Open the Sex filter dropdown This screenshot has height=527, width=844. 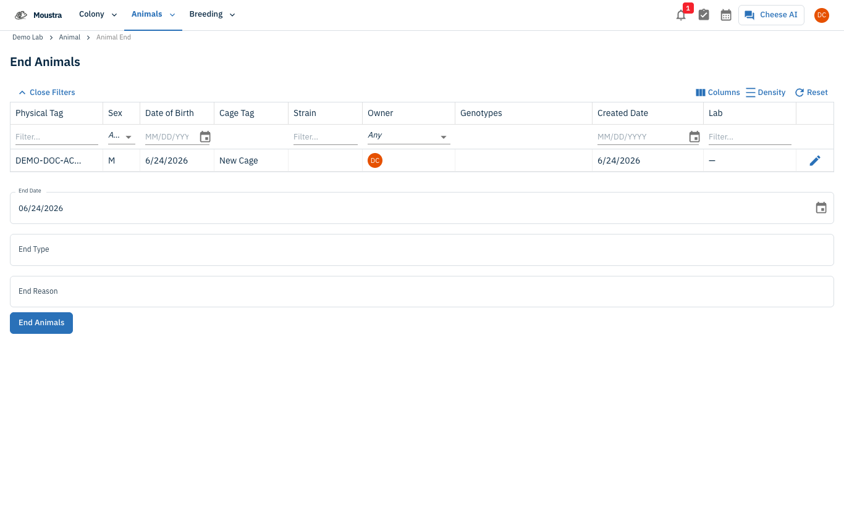[122, 136]
